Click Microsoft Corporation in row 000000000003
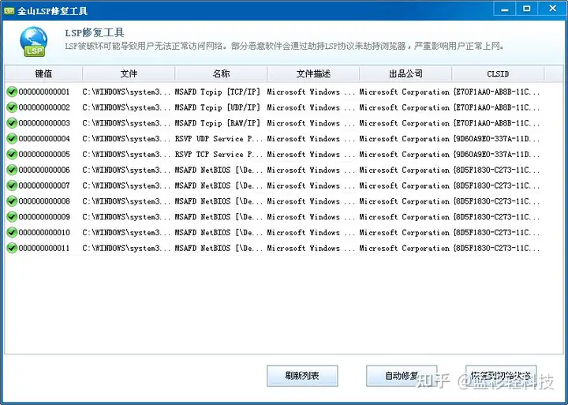 pos(404,123)
